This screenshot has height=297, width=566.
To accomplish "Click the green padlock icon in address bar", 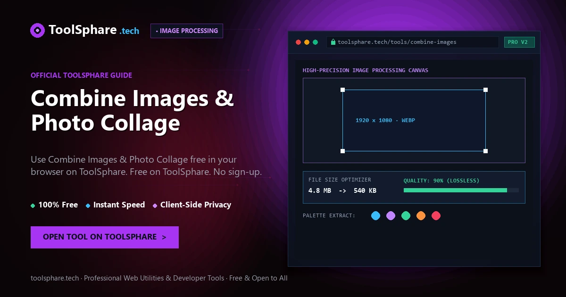I will pyautogui.click(x=333, y=42).
